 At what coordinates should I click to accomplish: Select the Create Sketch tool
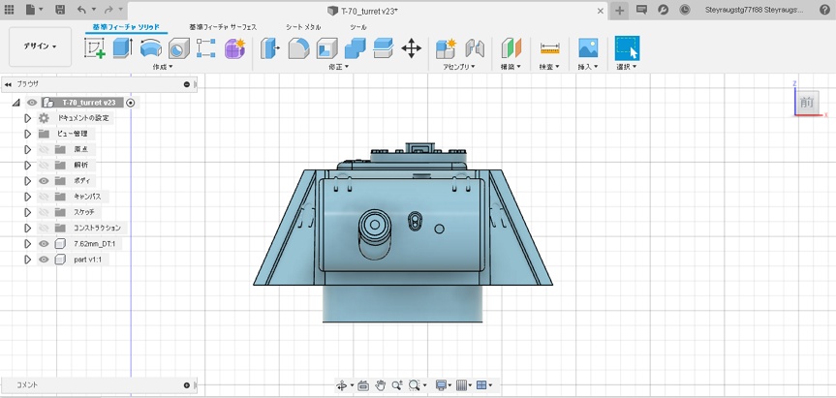[x=95, y=48]
